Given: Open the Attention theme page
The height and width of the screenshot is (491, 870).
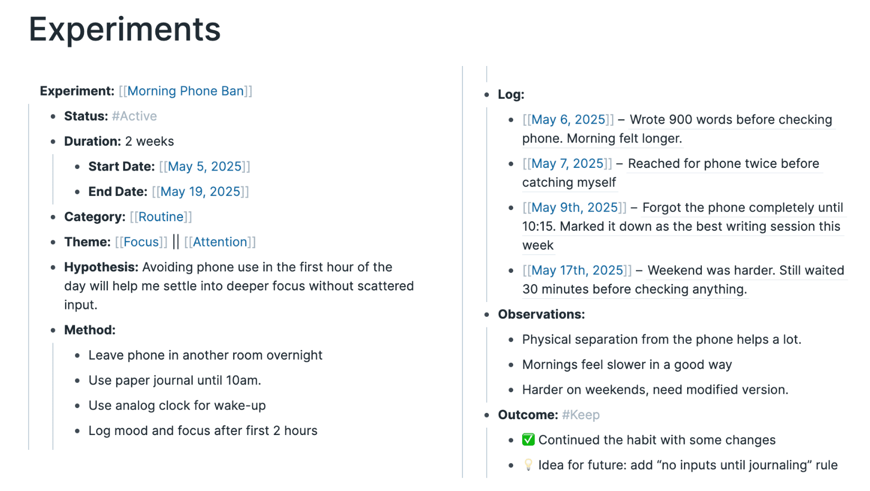Looking at the screenshot, I should coord(220,242).
